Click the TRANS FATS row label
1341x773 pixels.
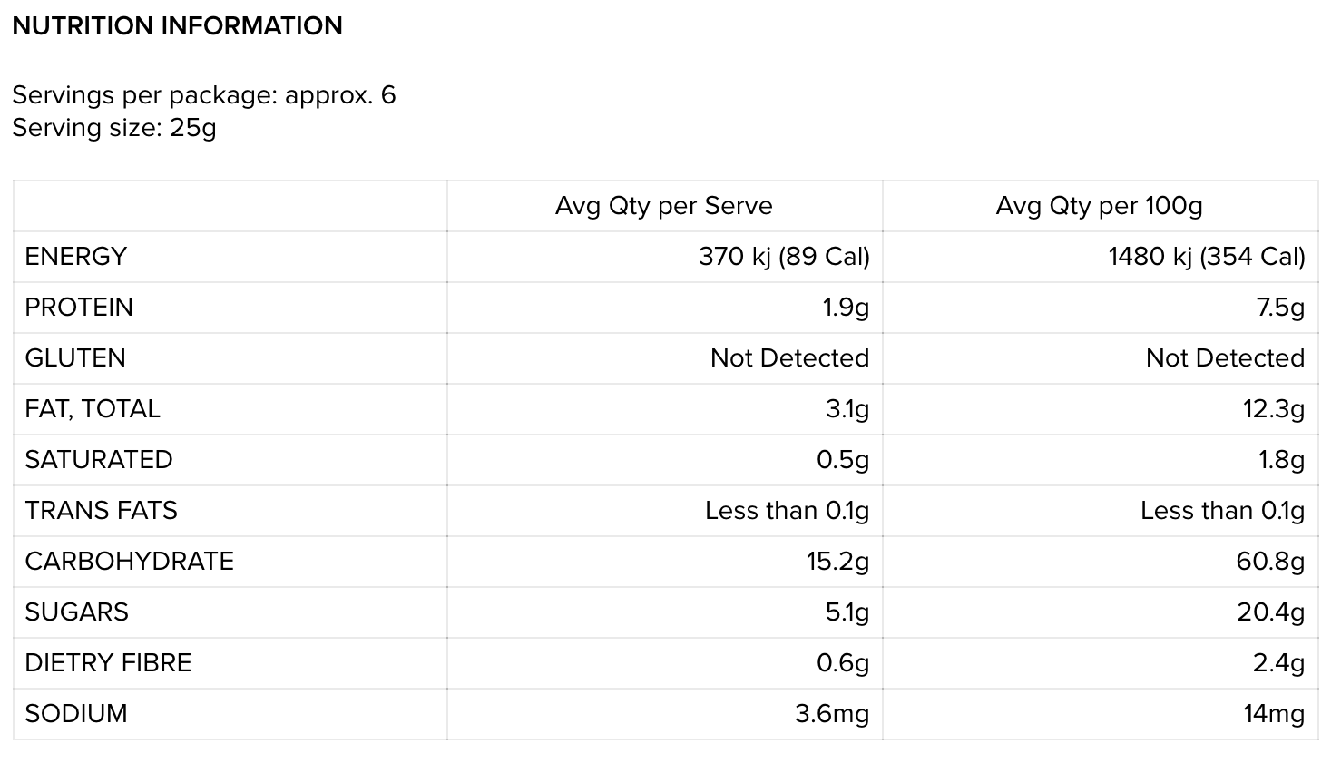(102, 511)
